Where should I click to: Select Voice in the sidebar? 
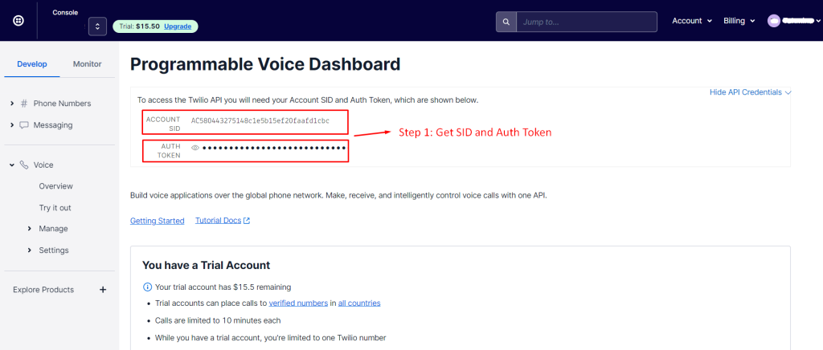(x=43, y=165)
